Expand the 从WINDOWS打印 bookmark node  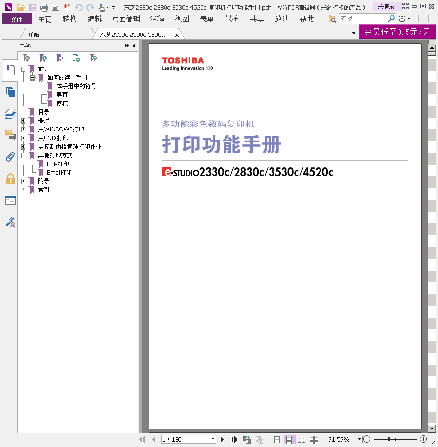(24, 129)
